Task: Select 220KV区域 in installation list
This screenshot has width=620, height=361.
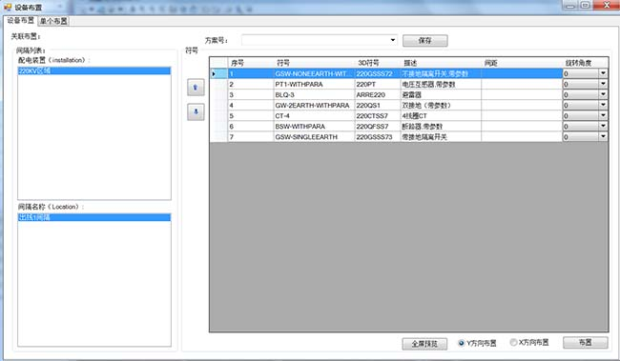Action: (x=94, y=70)
